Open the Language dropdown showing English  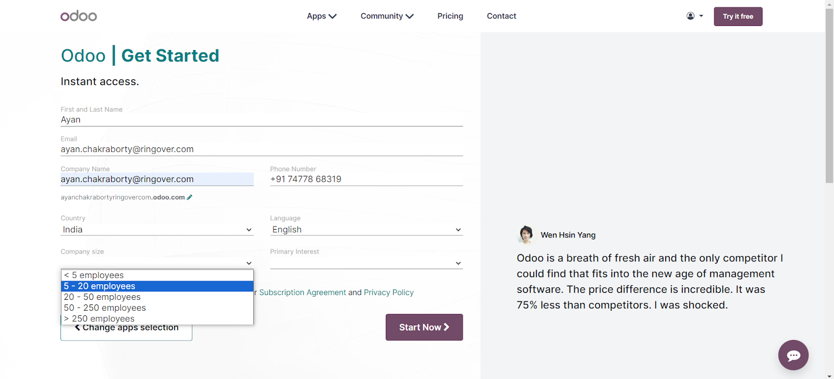coord(366,230)
